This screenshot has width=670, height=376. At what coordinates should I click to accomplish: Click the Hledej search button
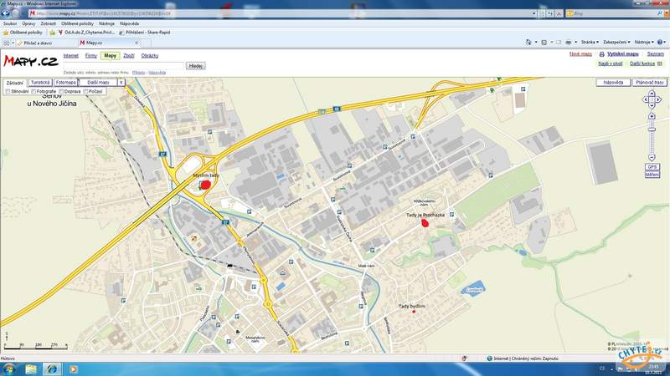click(196, 66)
